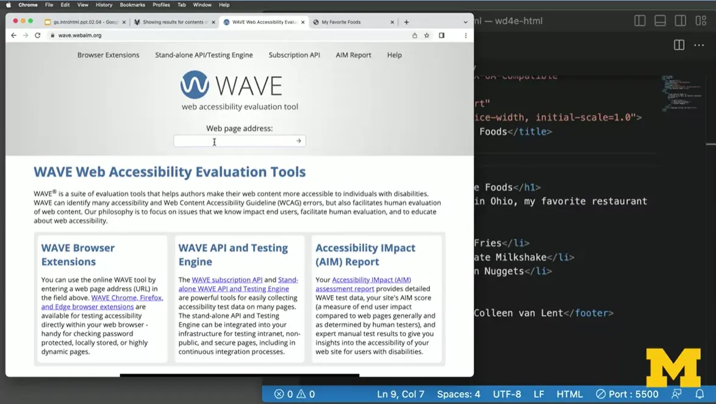Open the Customize Layout icon

tap(700, 21)
